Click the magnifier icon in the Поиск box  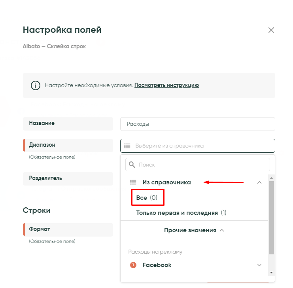pyautogui.click(x=132, y=165)
